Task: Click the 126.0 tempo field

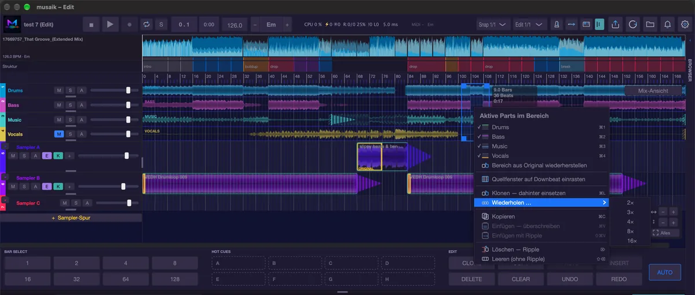Action: [x=235, y=25]
